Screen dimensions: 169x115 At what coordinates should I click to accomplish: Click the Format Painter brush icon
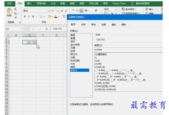pos(15,18)
